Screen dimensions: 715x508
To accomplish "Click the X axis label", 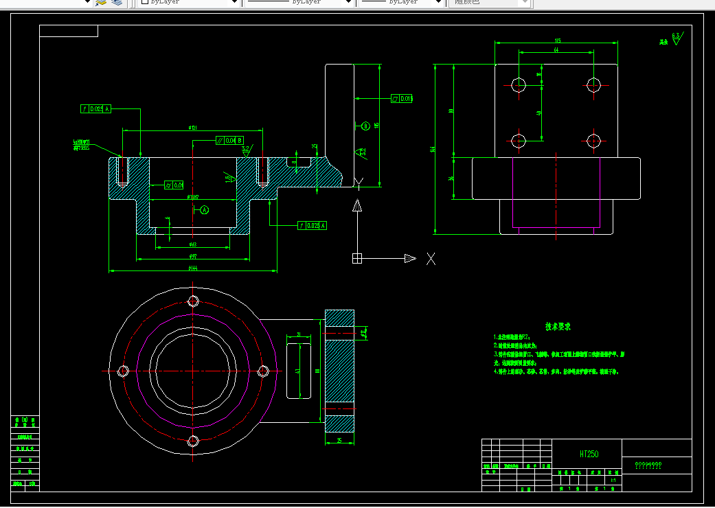I will 431,259.
